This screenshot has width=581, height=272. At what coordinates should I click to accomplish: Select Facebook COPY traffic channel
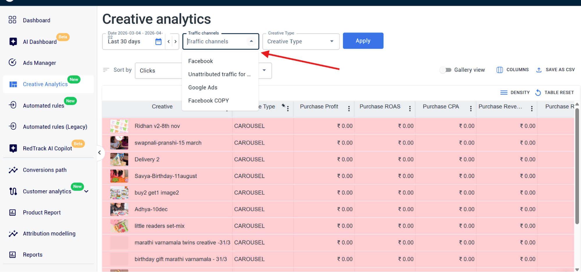[220, 101]
